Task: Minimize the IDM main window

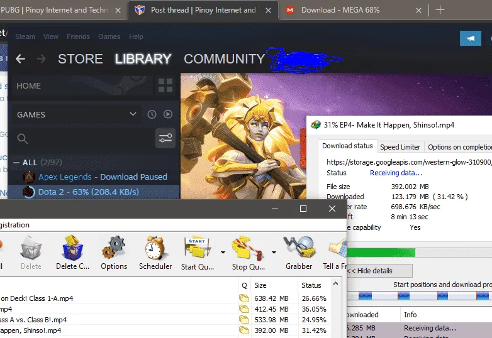Action: point(275,209)
